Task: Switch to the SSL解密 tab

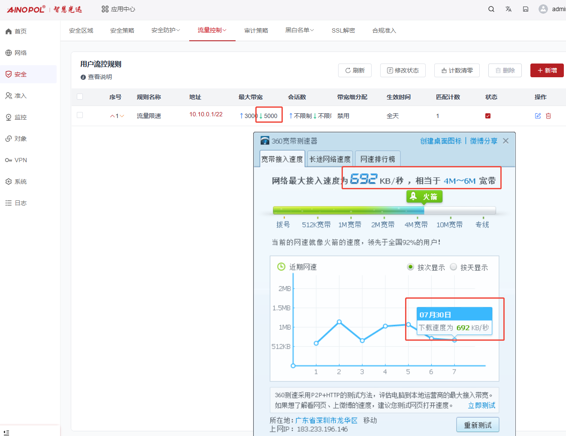Action: tap(343, 30)
